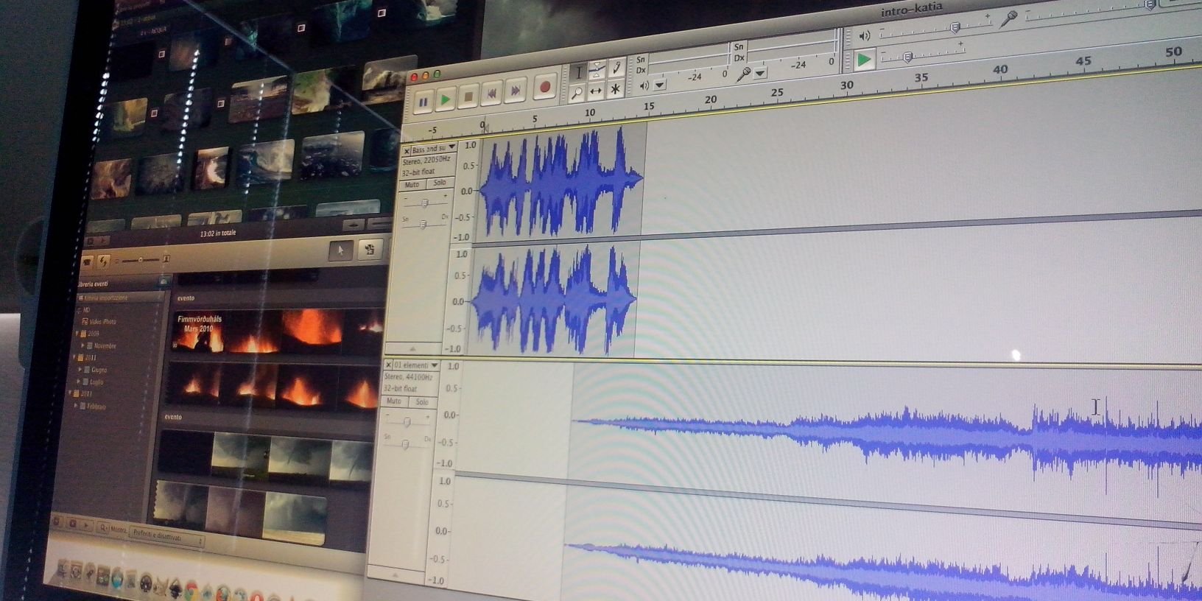Skip to start of the project
1202x601 pixels.
tap(491, 94)
